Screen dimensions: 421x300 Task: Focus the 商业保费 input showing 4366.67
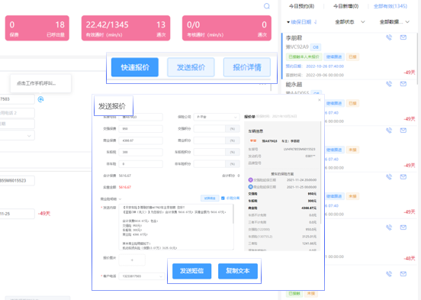tap(140, 140)
